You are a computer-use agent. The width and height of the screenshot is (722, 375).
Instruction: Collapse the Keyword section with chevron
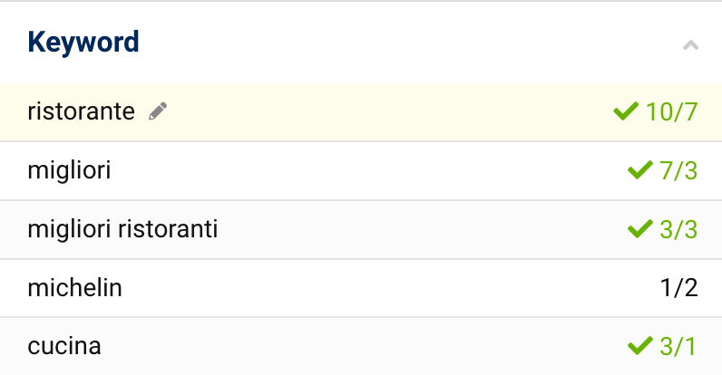click(x=690, y=45)
